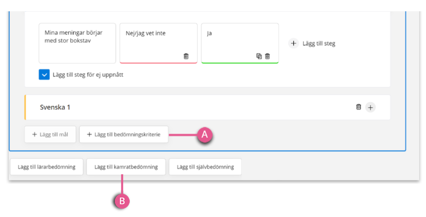Choose Lägg till självbedömning
426x217 pixels.
pos(205,167)
